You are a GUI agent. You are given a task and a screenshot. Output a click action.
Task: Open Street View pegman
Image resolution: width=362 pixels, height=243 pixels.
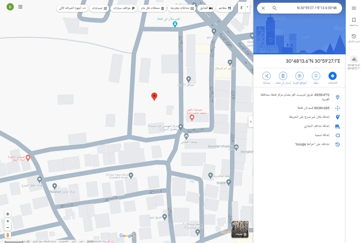(x=8, y=235)
